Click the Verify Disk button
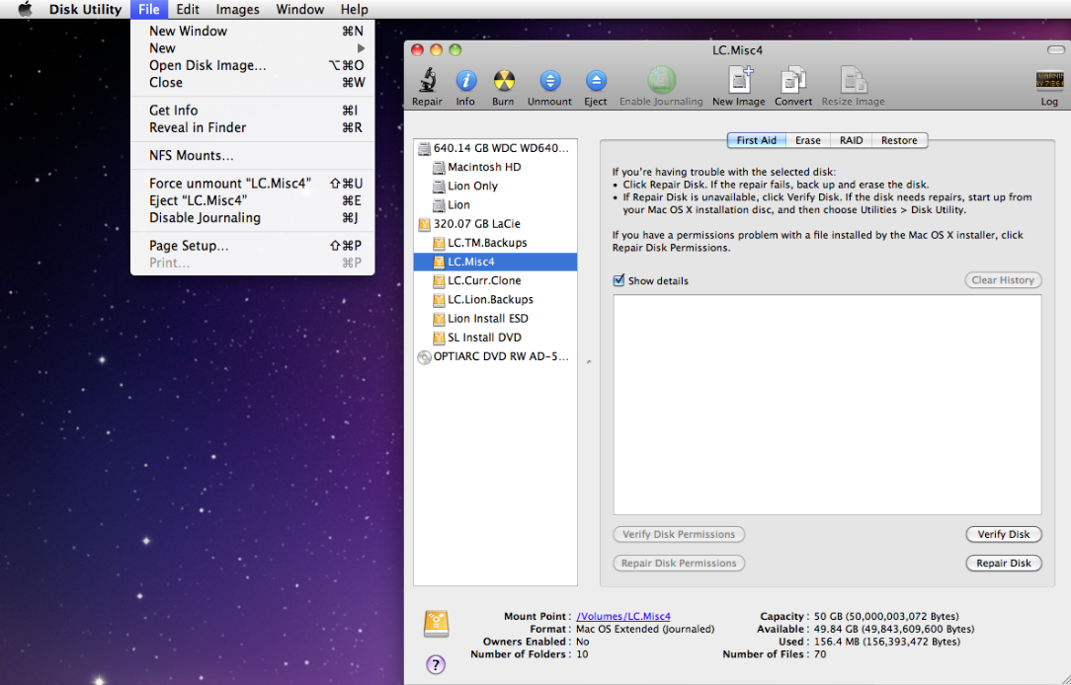This screenshot has width=1071, height=685. click(1003, 534)
